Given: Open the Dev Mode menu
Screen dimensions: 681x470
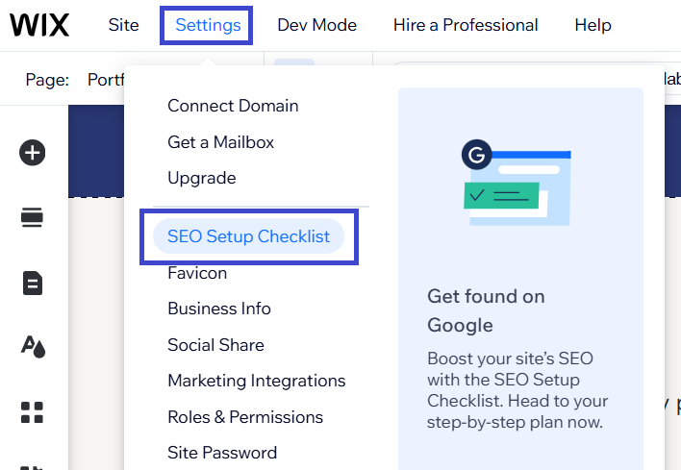Looking at the screenshot, I should pos(316,25).
